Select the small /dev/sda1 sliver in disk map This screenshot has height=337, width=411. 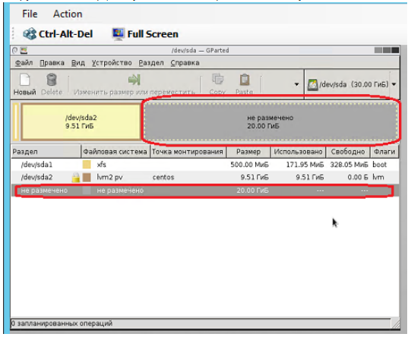[x=16, y=121]
